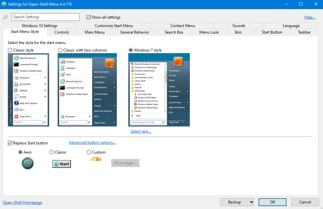Select the Classic style radio button
323x209 pixels.
point(10,50)
